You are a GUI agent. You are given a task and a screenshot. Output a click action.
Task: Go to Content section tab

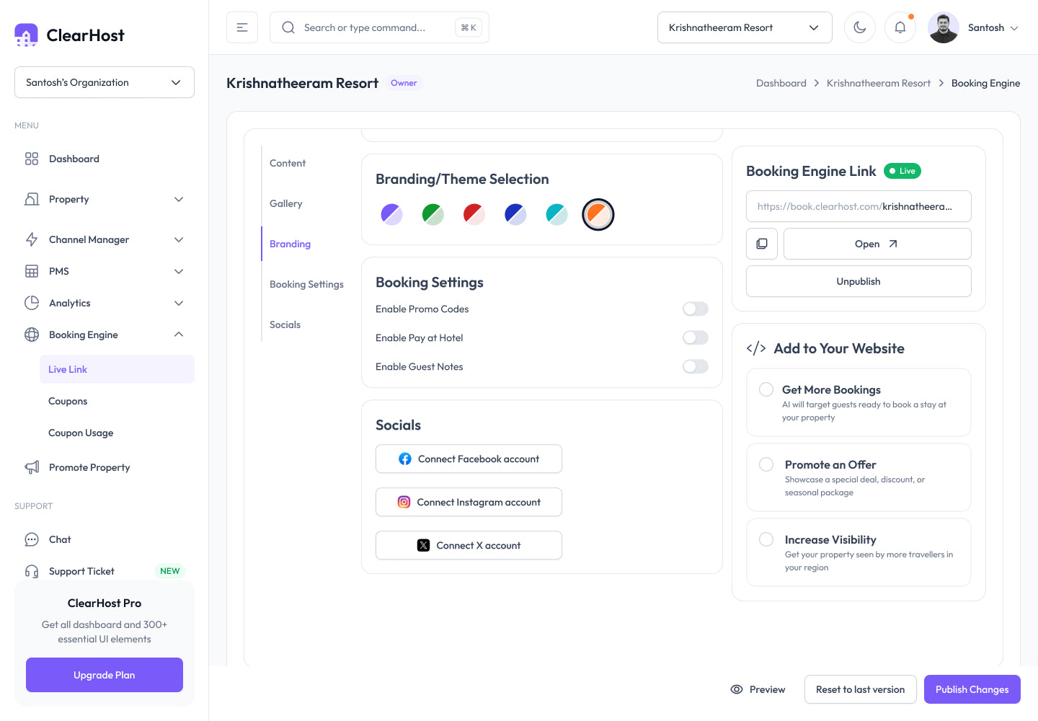pos(288,163)
